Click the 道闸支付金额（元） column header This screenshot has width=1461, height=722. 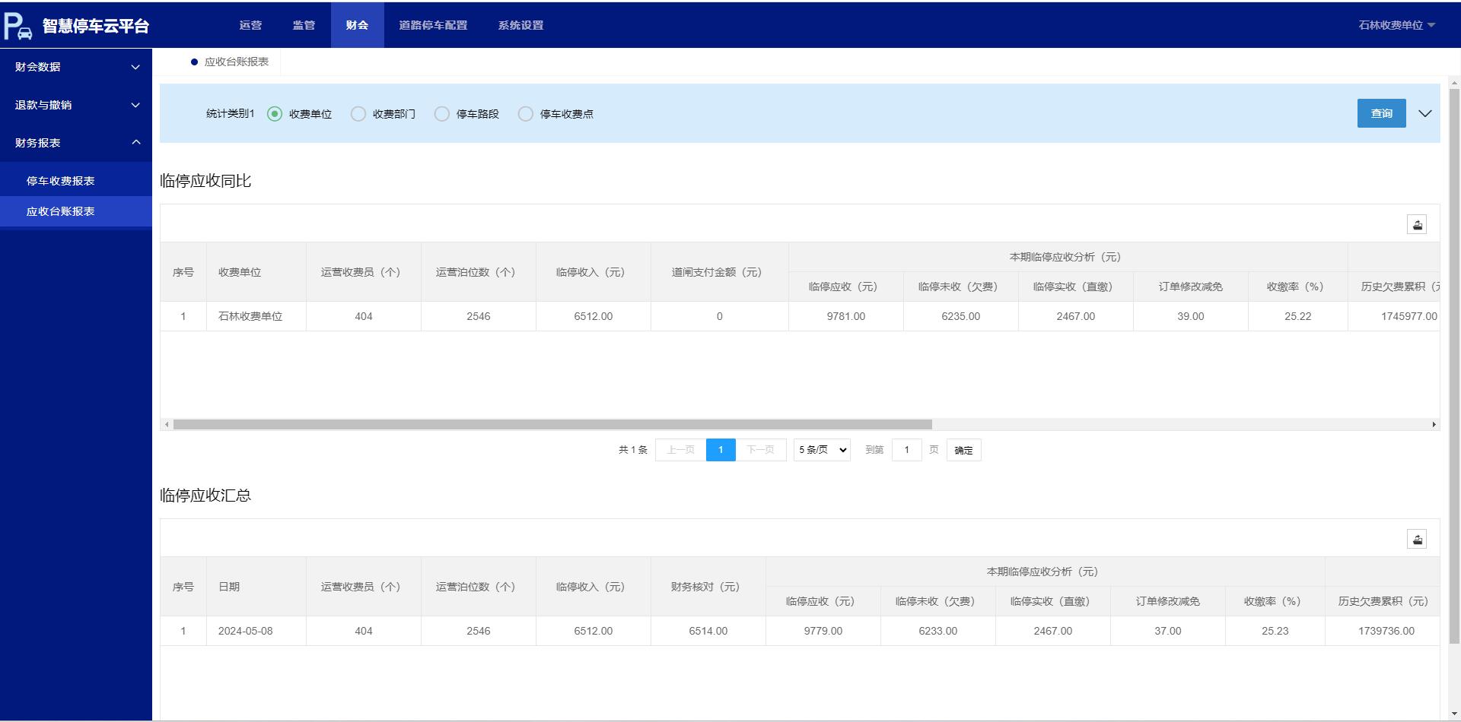[719, 272]
